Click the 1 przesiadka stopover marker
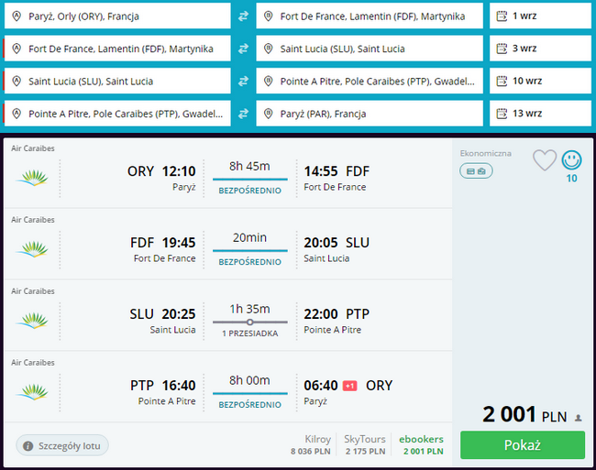Viewport: 596px width, 470px height. tap(249, 322)
